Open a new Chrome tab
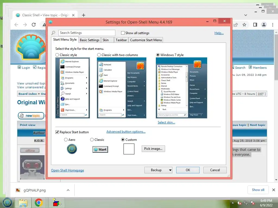The width and height of the screenshot is (278, 208). coord(84,15)
